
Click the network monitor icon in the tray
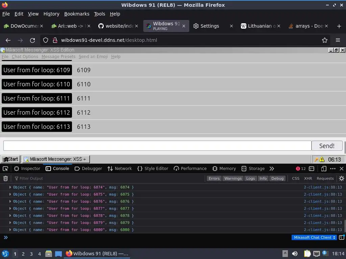point(316,254)
